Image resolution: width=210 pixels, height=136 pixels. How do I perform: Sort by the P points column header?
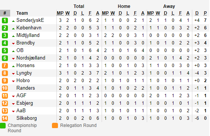point(205,13)
